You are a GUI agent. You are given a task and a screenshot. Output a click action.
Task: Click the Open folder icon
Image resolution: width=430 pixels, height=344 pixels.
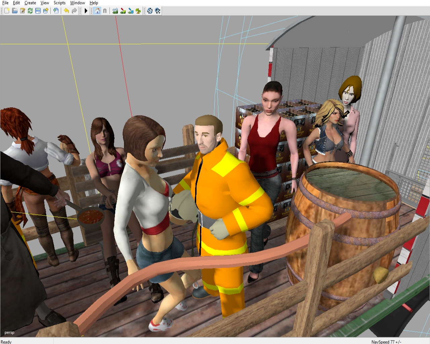tap(15, 11)
